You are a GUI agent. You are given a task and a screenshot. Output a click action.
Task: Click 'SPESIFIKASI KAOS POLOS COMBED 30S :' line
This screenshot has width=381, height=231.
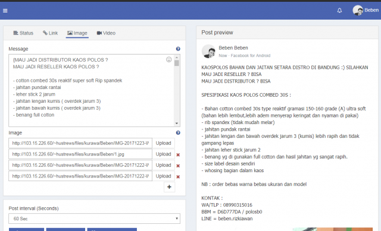coord(246,95)
